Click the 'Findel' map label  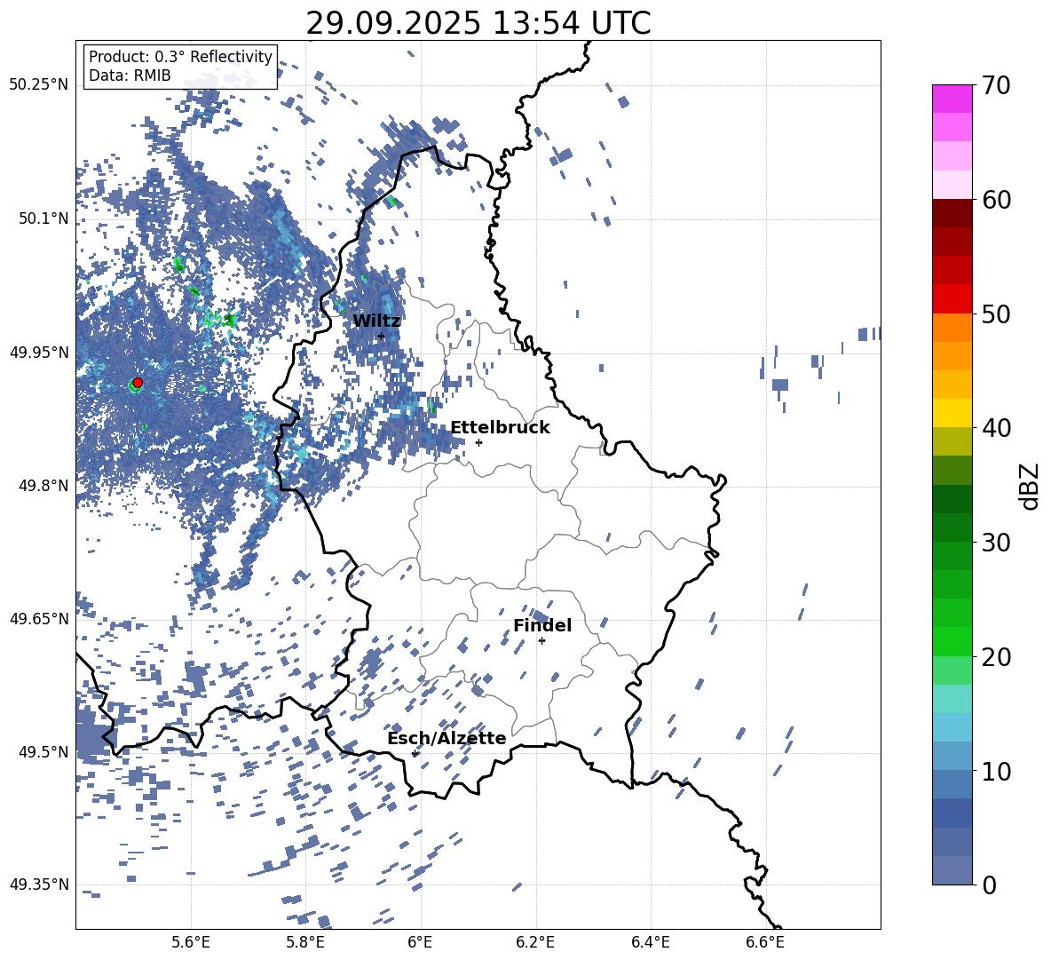[542, 625]
